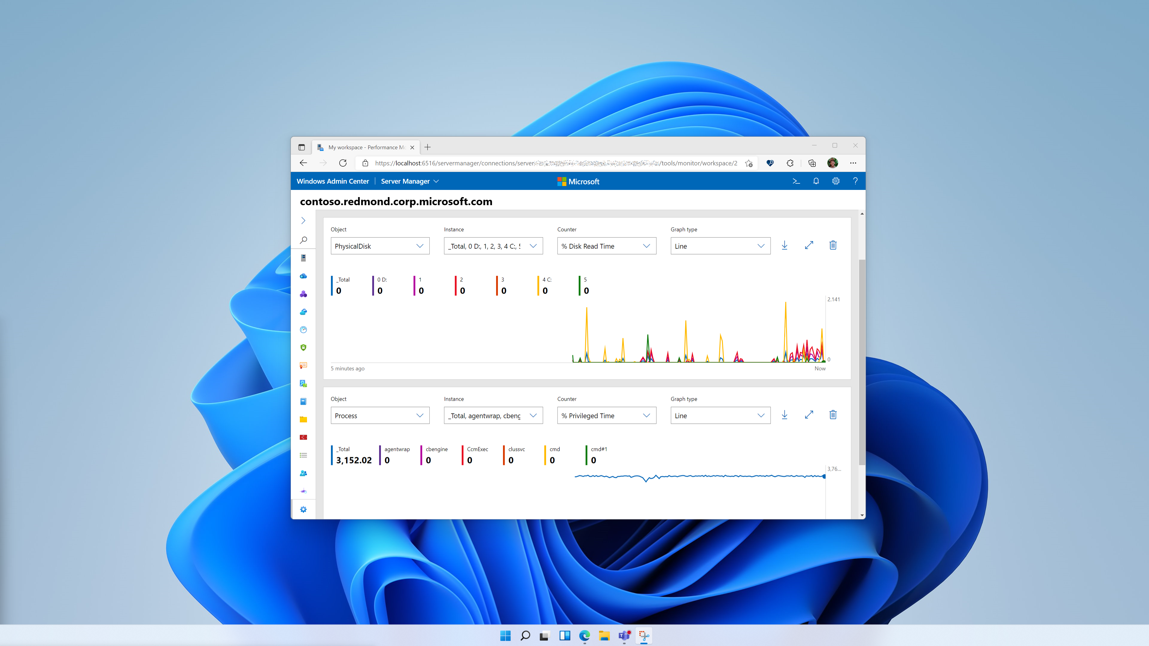
Task: Open the % Disk Read Time counter dropdown
Action: coord(606,246)
